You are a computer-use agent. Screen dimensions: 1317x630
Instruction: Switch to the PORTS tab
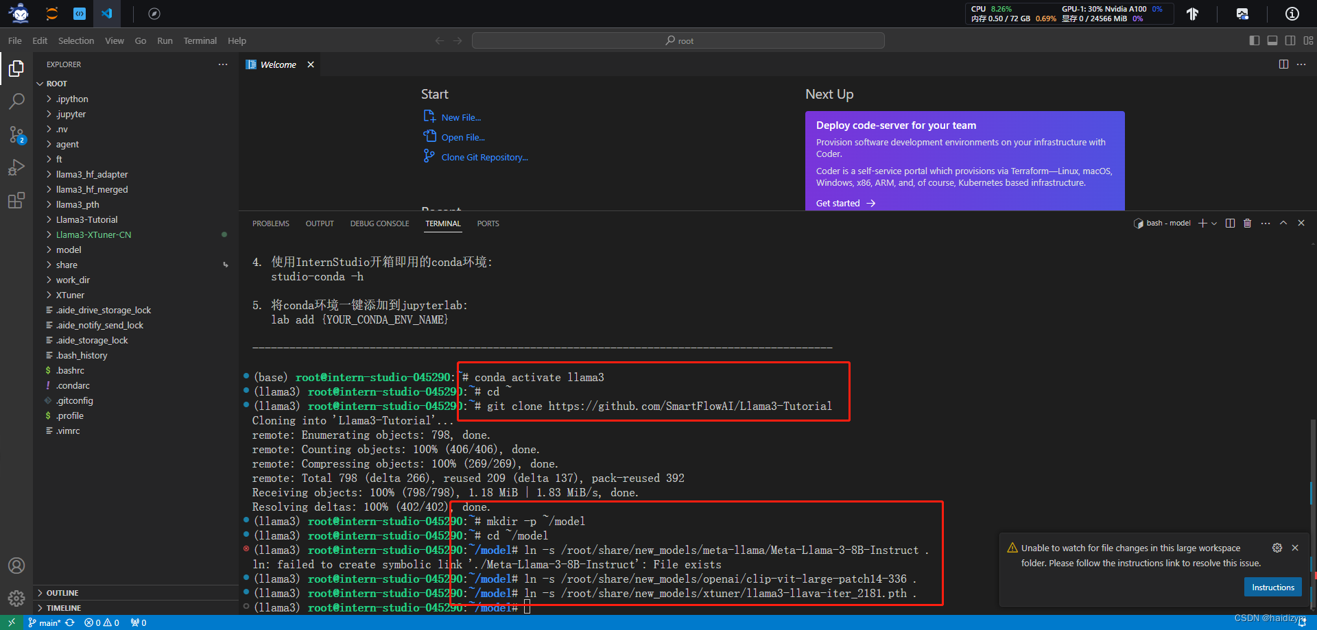click(488, 223)
